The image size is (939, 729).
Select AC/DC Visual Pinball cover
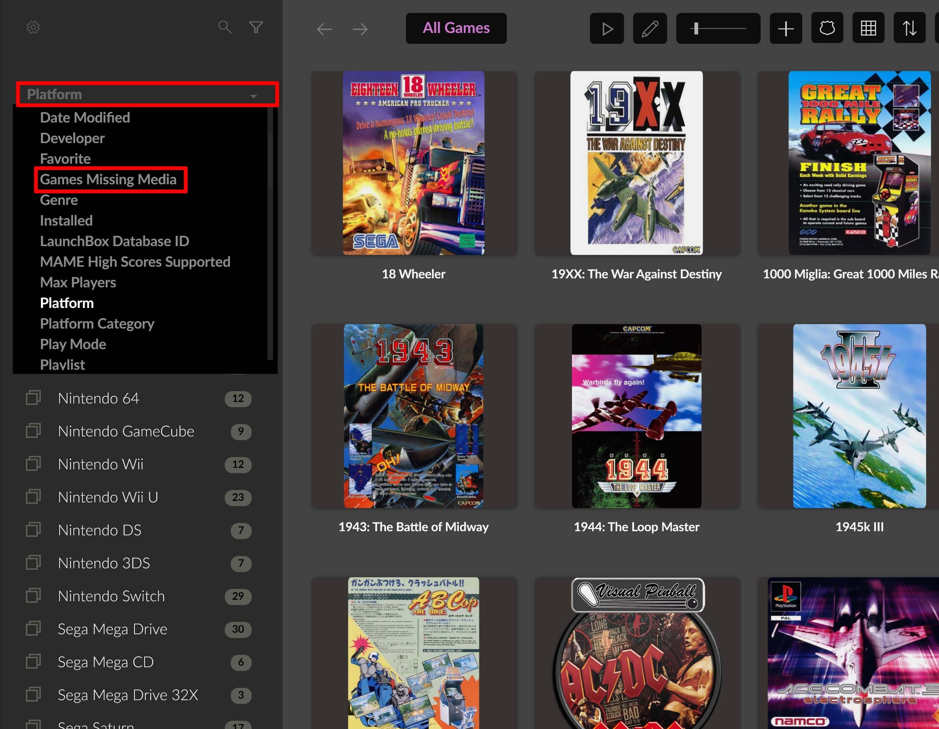click(636, 653)
